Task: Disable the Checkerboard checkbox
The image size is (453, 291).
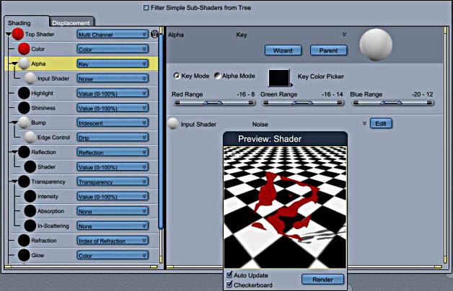Action: click(x=229, y=285)
